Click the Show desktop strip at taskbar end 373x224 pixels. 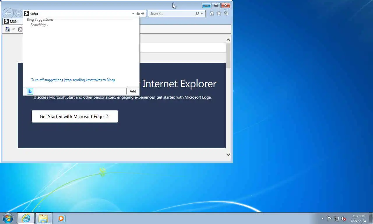tap(371, 218)
